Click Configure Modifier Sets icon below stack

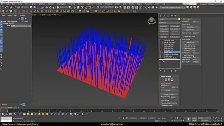176,71
